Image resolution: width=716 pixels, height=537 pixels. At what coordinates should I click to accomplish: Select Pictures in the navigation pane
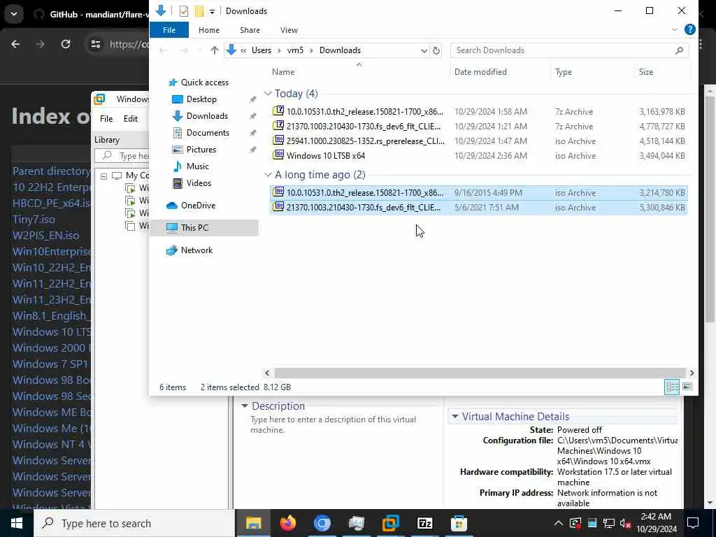(201, 150)
